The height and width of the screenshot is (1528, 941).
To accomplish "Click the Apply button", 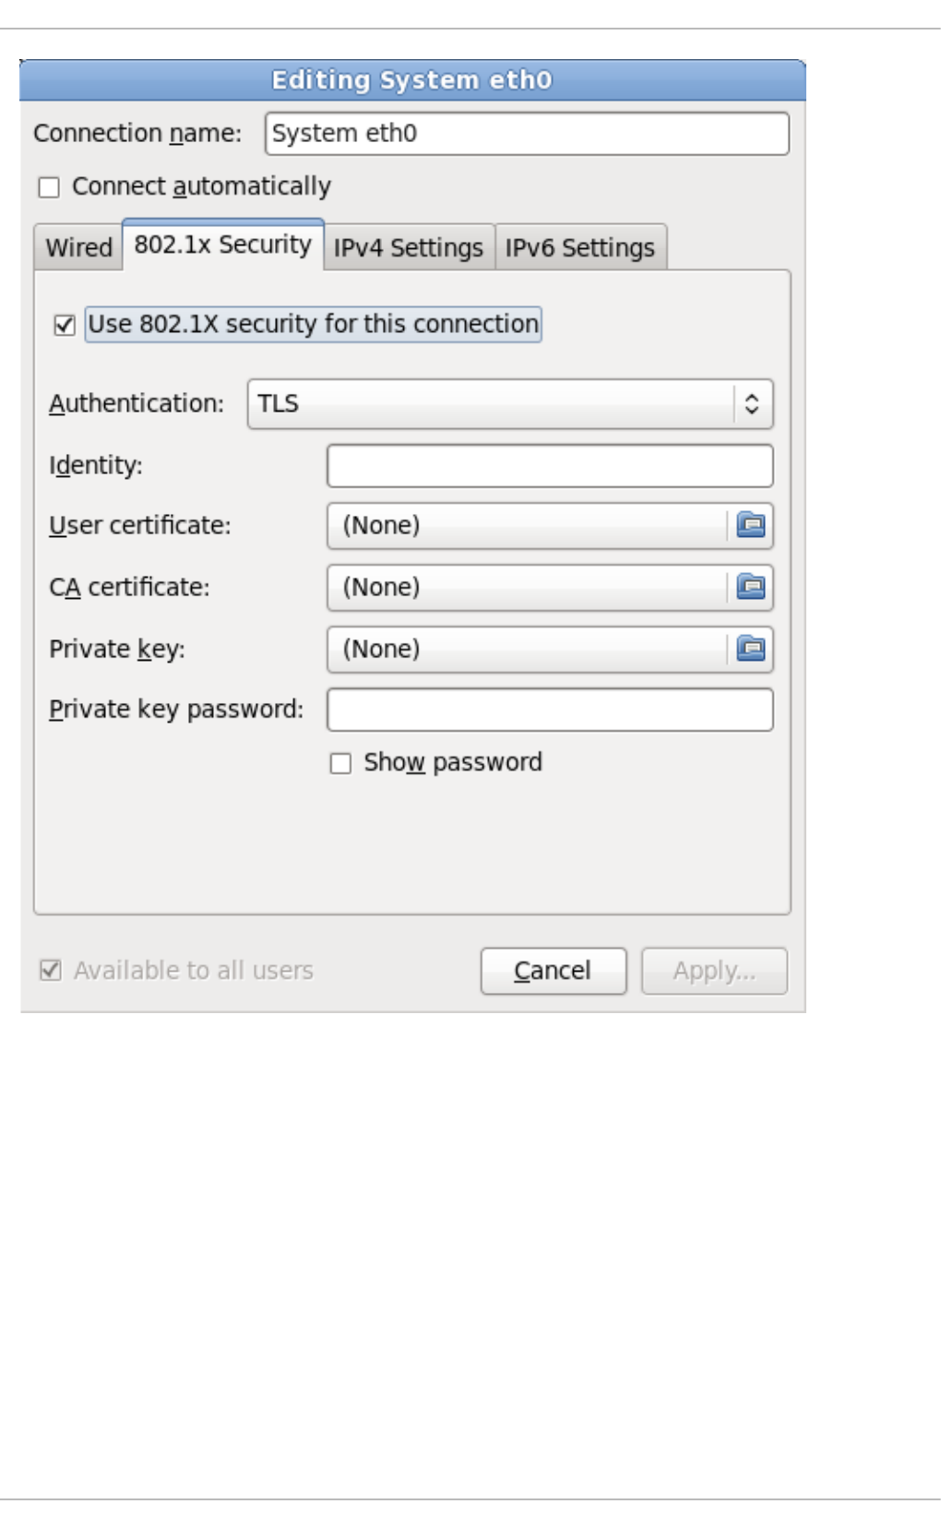I will pyautogui.click(x=714, y=971).
